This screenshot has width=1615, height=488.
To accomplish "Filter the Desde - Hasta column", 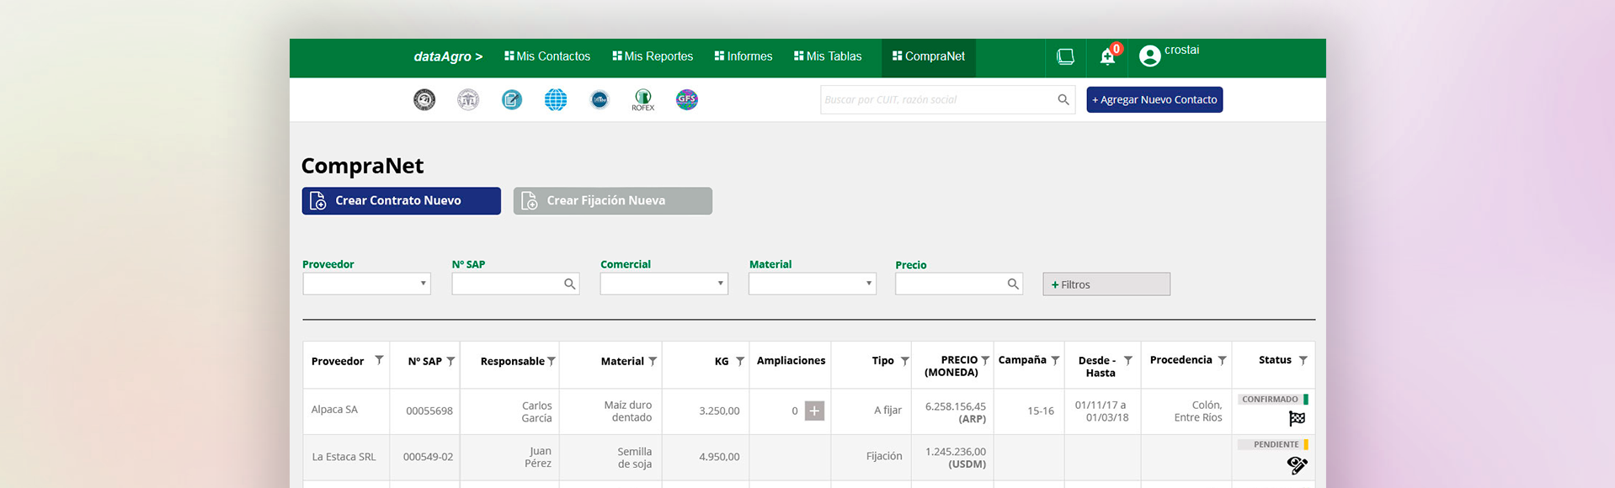I will pyautogui.click(x=1127, y=360).
